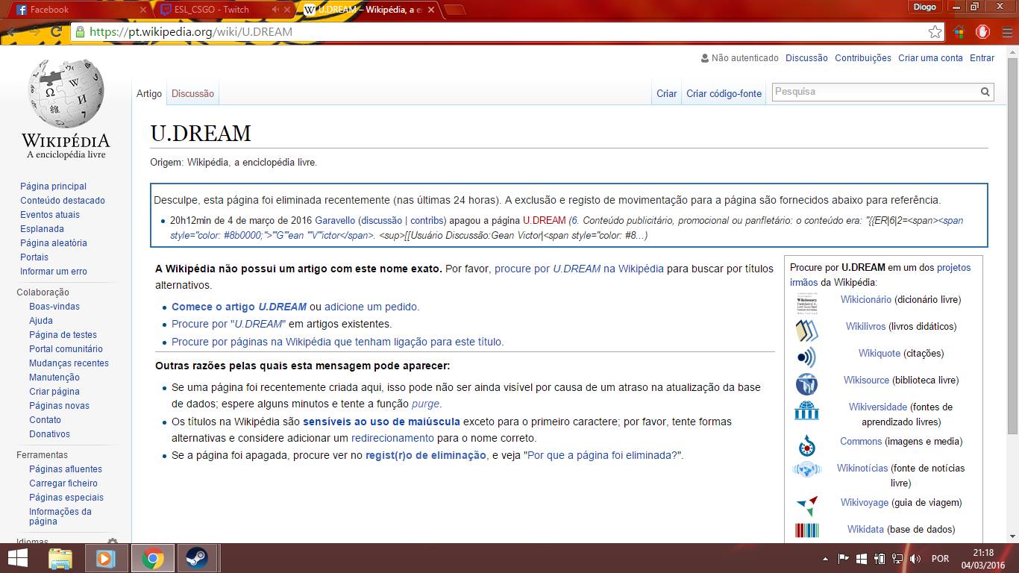
Task: Go back using the browser back arrow
Action: (10, 32)
